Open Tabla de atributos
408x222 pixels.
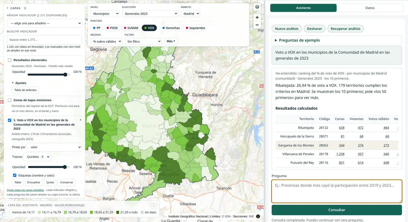tap(25, 90)
